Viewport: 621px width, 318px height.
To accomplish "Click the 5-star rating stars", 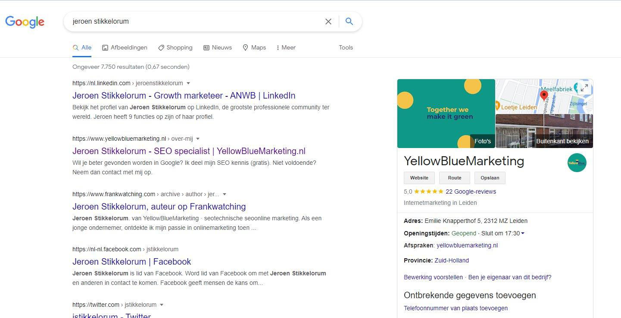I will (x=429, y=191).
